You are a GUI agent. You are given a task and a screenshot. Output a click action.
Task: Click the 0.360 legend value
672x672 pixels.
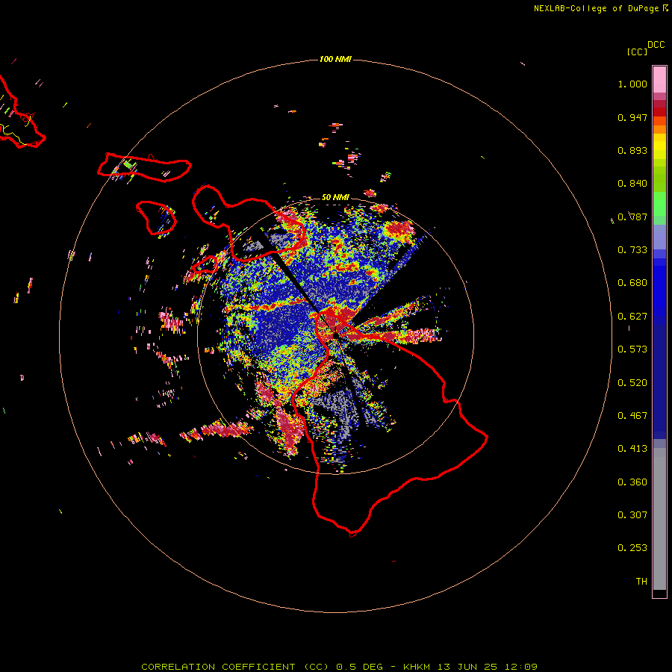[632, 482]
